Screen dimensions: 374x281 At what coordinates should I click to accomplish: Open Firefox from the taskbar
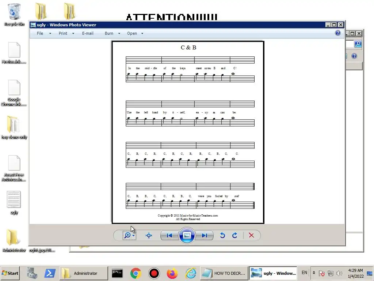[172, 273]
